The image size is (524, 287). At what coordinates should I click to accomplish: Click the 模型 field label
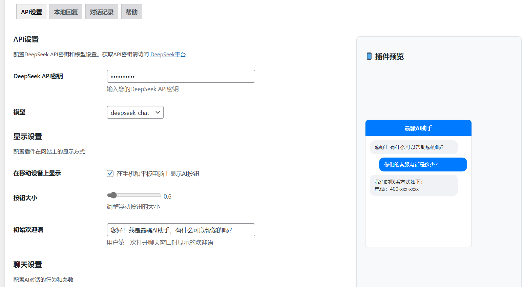[x=19, y=112]
